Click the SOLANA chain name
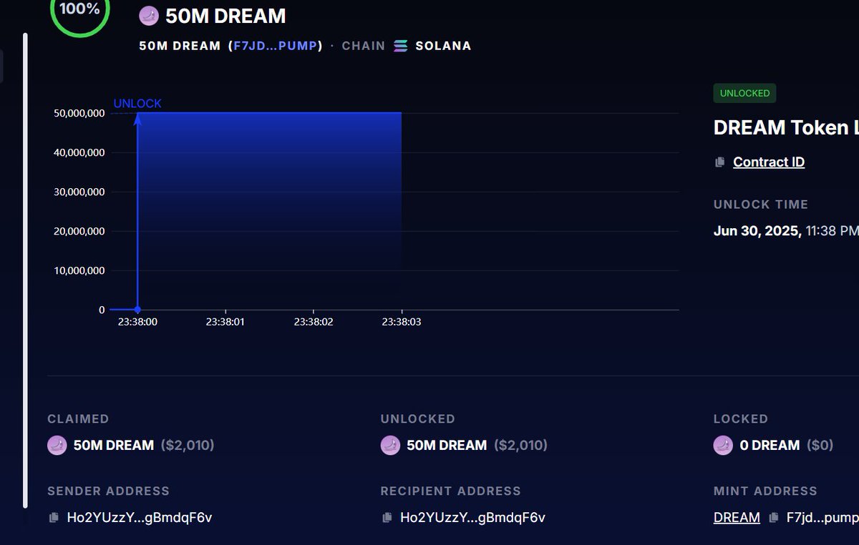This screenshot has height=545, width=859. (443, 46)
